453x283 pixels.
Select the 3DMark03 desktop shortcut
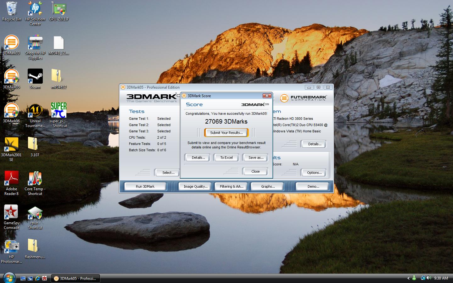(11, 45)
